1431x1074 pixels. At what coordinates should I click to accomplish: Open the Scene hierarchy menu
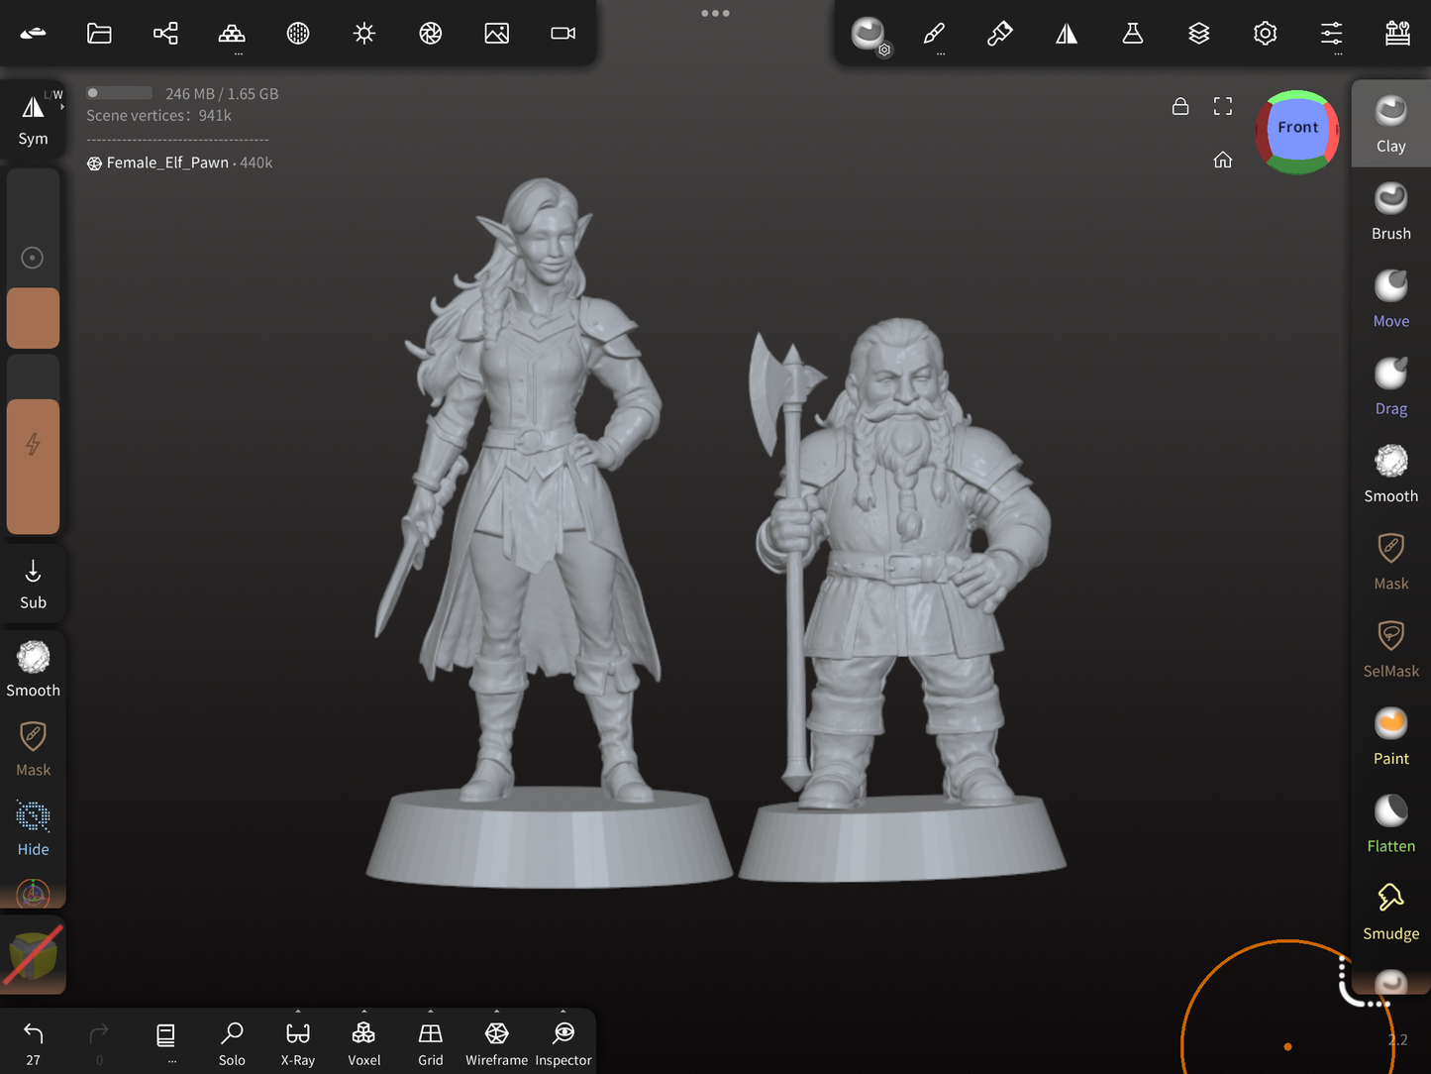coord(165,34)
